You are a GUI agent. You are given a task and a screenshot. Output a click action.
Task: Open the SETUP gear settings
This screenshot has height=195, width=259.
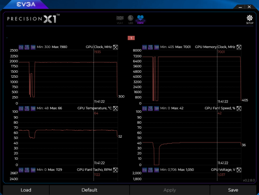pos(250,20)
